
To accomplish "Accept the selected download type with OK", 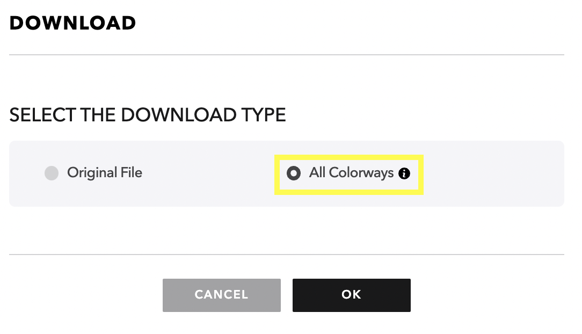I will tap(351, 295).
